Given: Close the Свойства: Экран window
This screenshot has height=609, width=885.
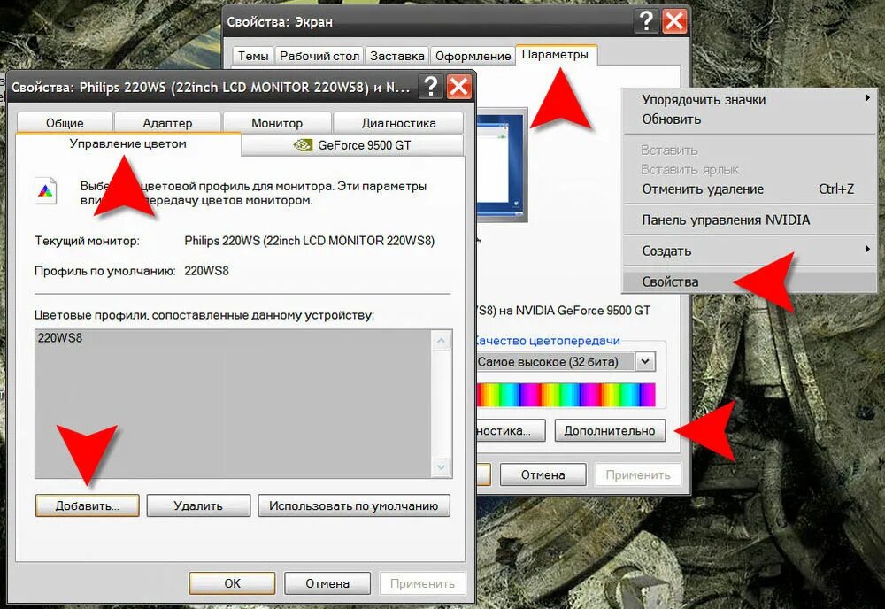Looking at the screenshot, I should point(674,21).
